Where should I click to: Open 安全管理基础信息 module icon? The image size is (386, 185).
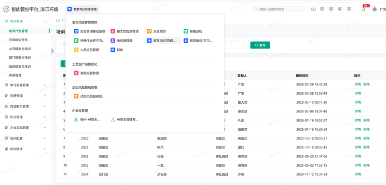(x=76, y=31)
